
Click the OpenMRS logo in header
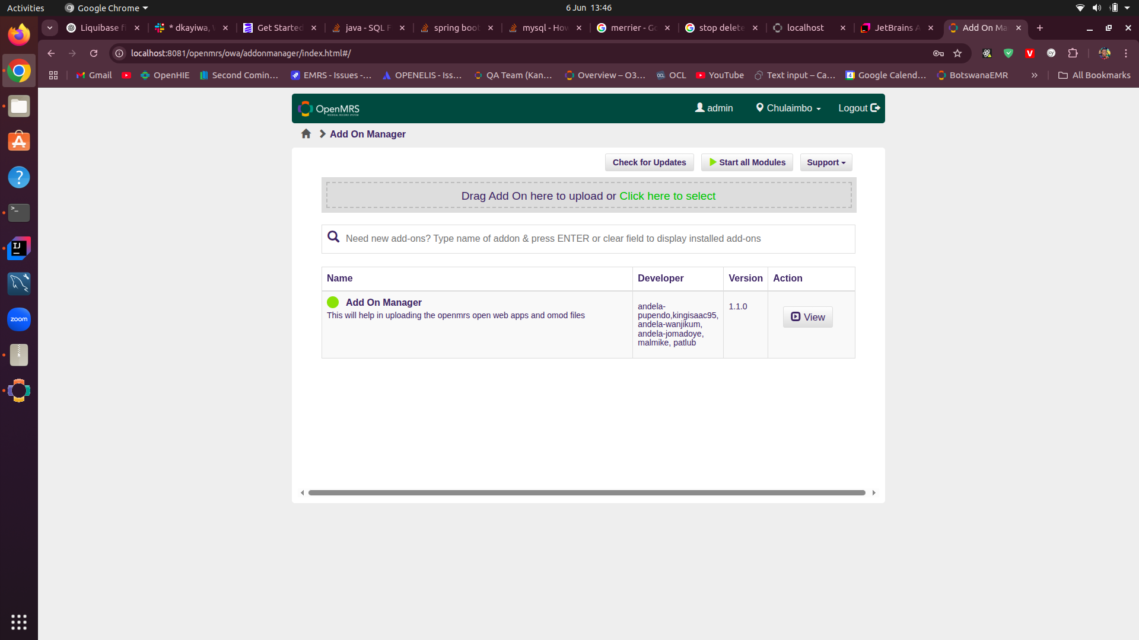point(329,108)
